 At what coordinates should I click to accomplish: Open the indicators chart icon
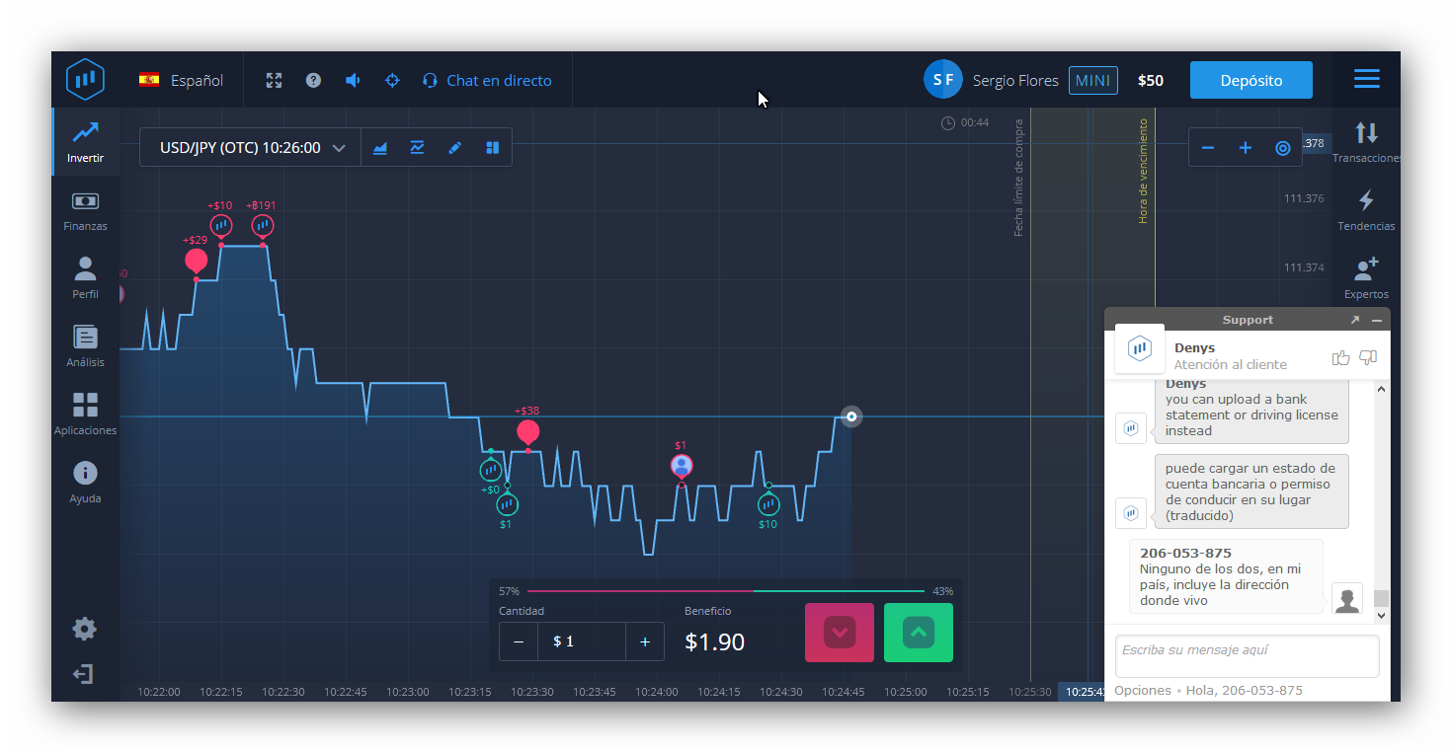click(418, 148)
